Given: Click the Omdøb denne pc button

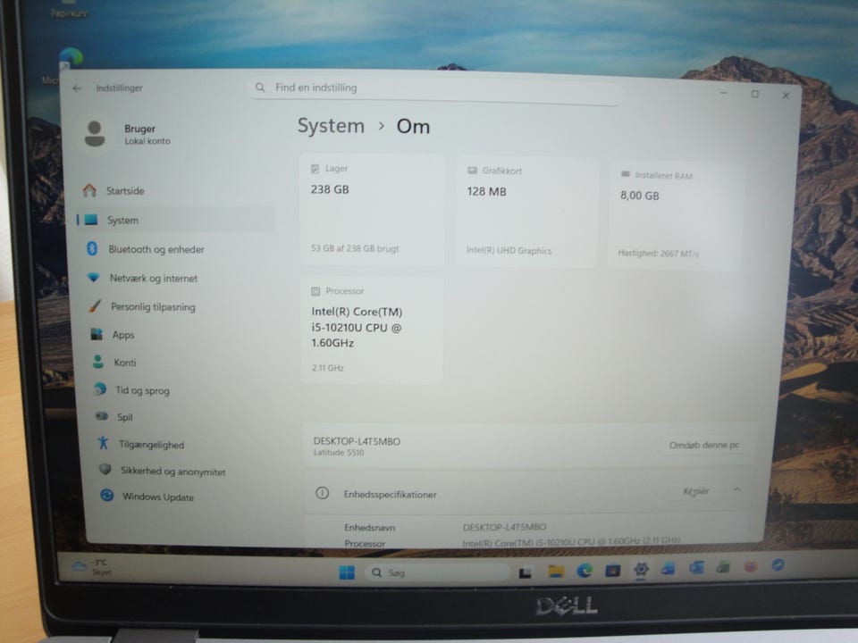Looking at the screenshot, I should point(703,445).
